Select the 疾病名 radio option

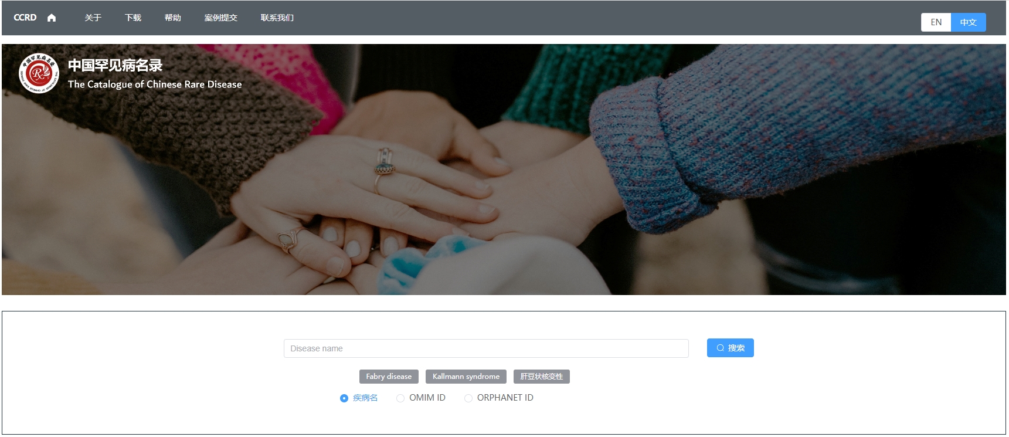(x=344, y=398)
